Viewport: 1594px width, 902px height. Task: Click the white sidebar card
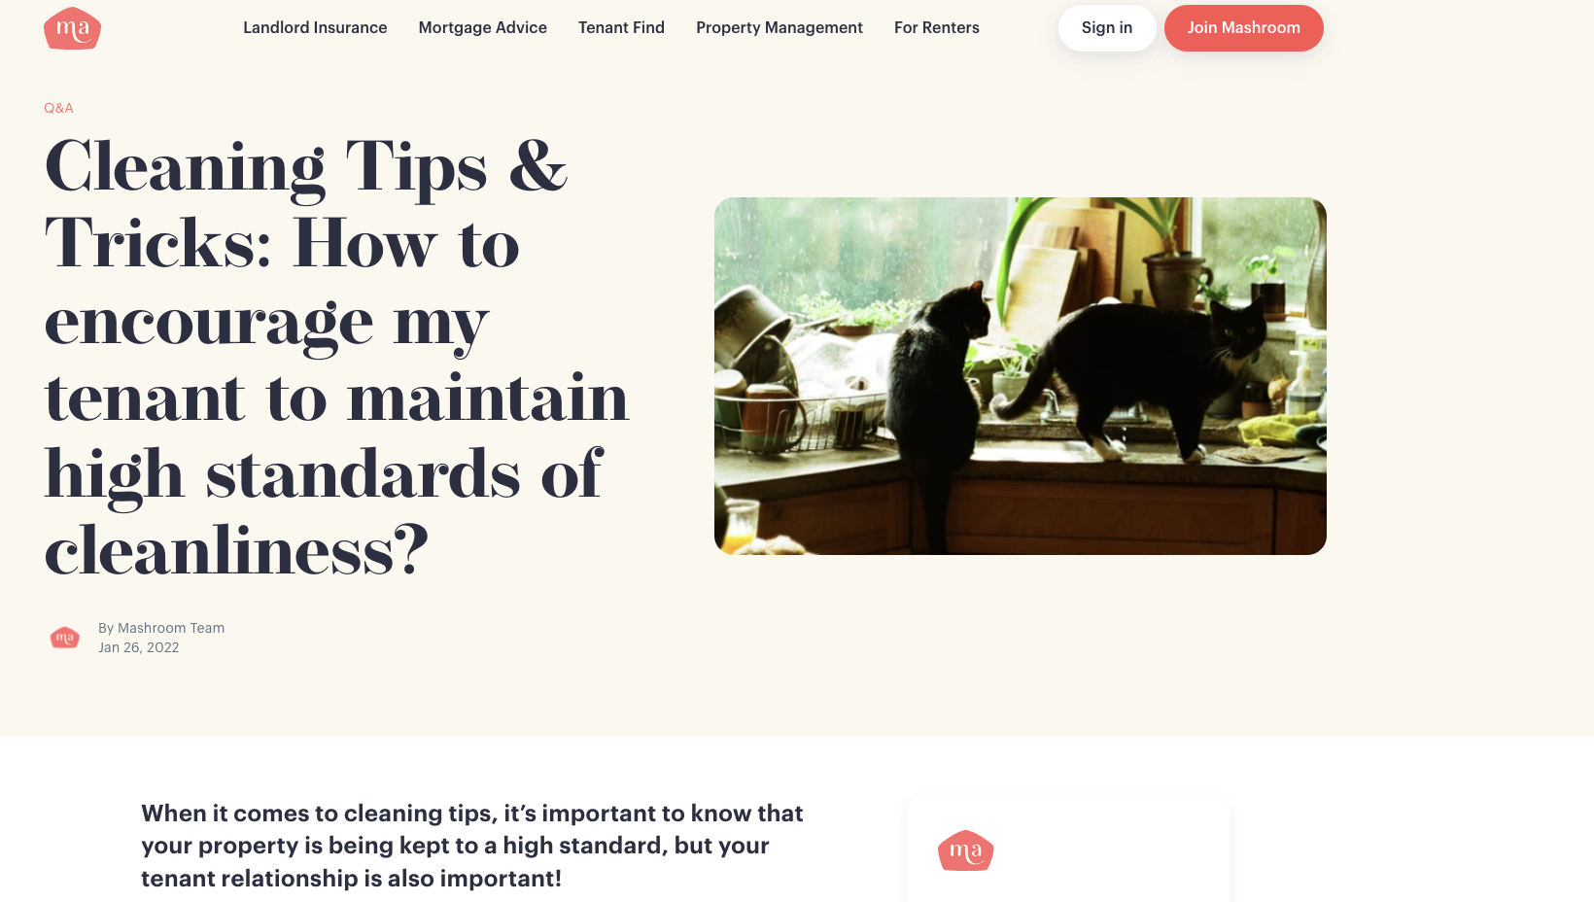(1068, 850)
